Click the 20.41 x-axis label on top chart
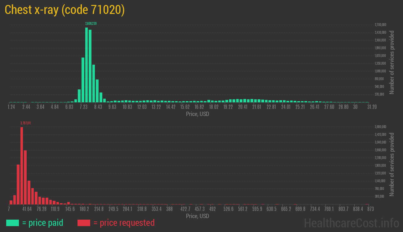This screenshot has height=232, width=403. click(x=243, y=107)
